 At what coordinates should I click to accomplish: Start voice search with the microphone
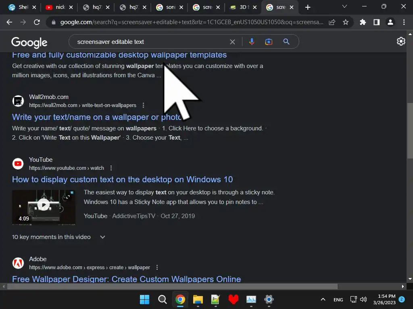pos(252,41)
